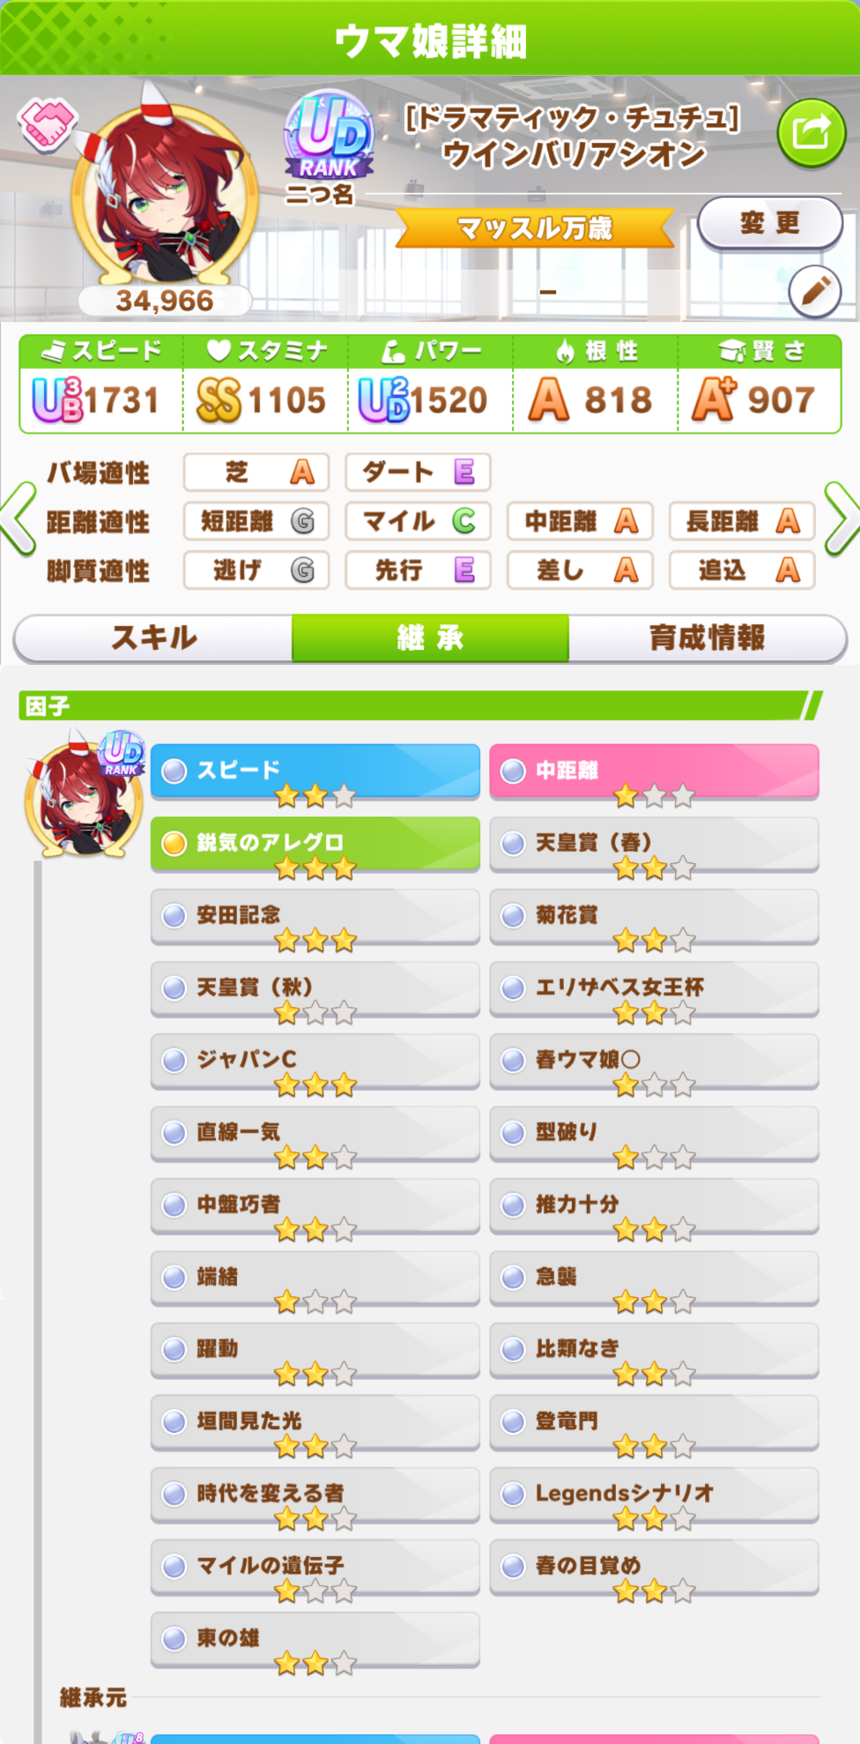Viewport: 860px width, 1744px height.
Task: Click the 変更 button
Action: click(770, 223)
